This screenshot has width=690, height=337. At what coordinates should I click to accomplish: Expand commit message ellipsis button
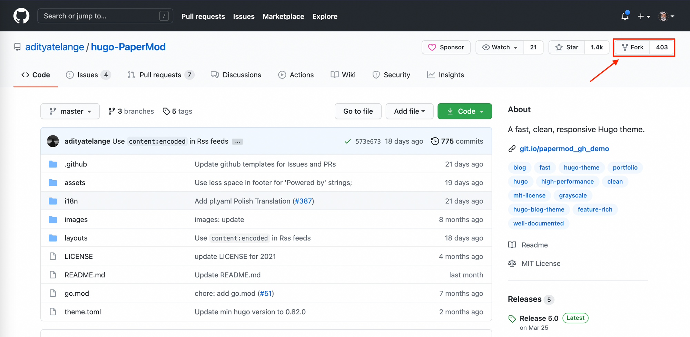[237, 142]
